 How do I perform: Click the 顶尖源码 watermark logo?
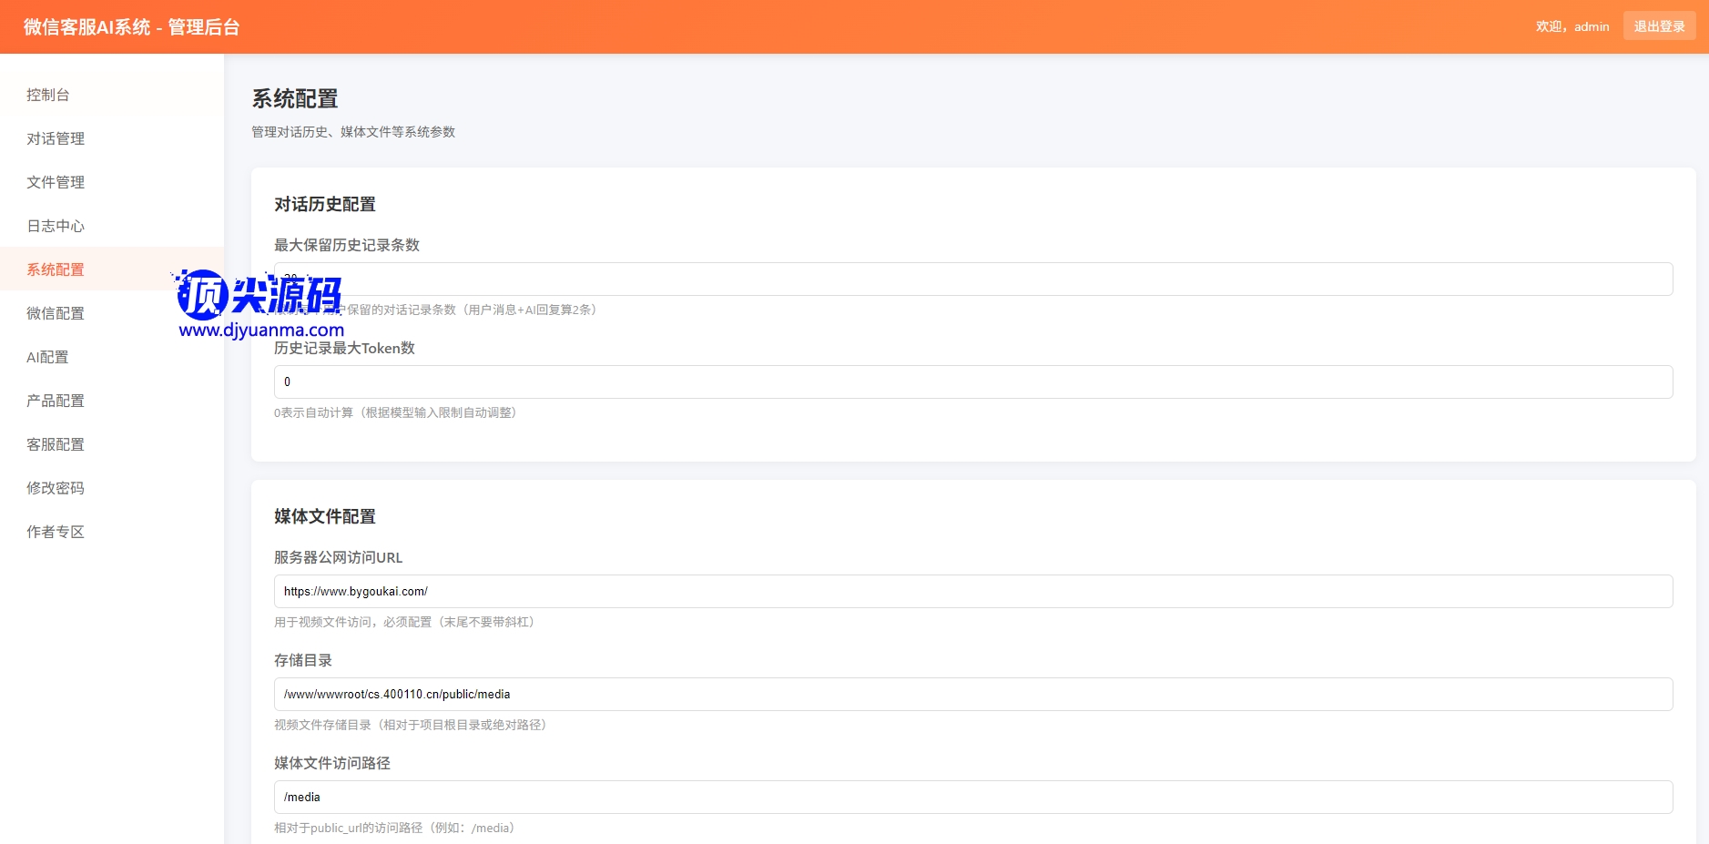click(260, 294)
